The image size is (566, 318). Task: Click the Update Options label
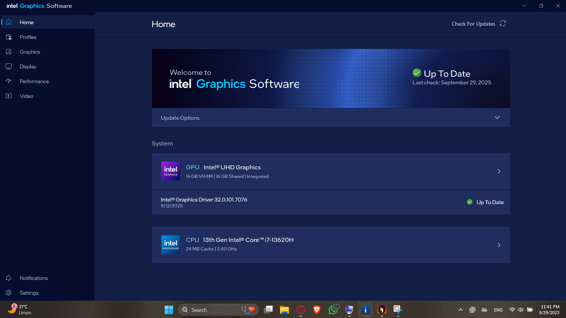(180, 118)
